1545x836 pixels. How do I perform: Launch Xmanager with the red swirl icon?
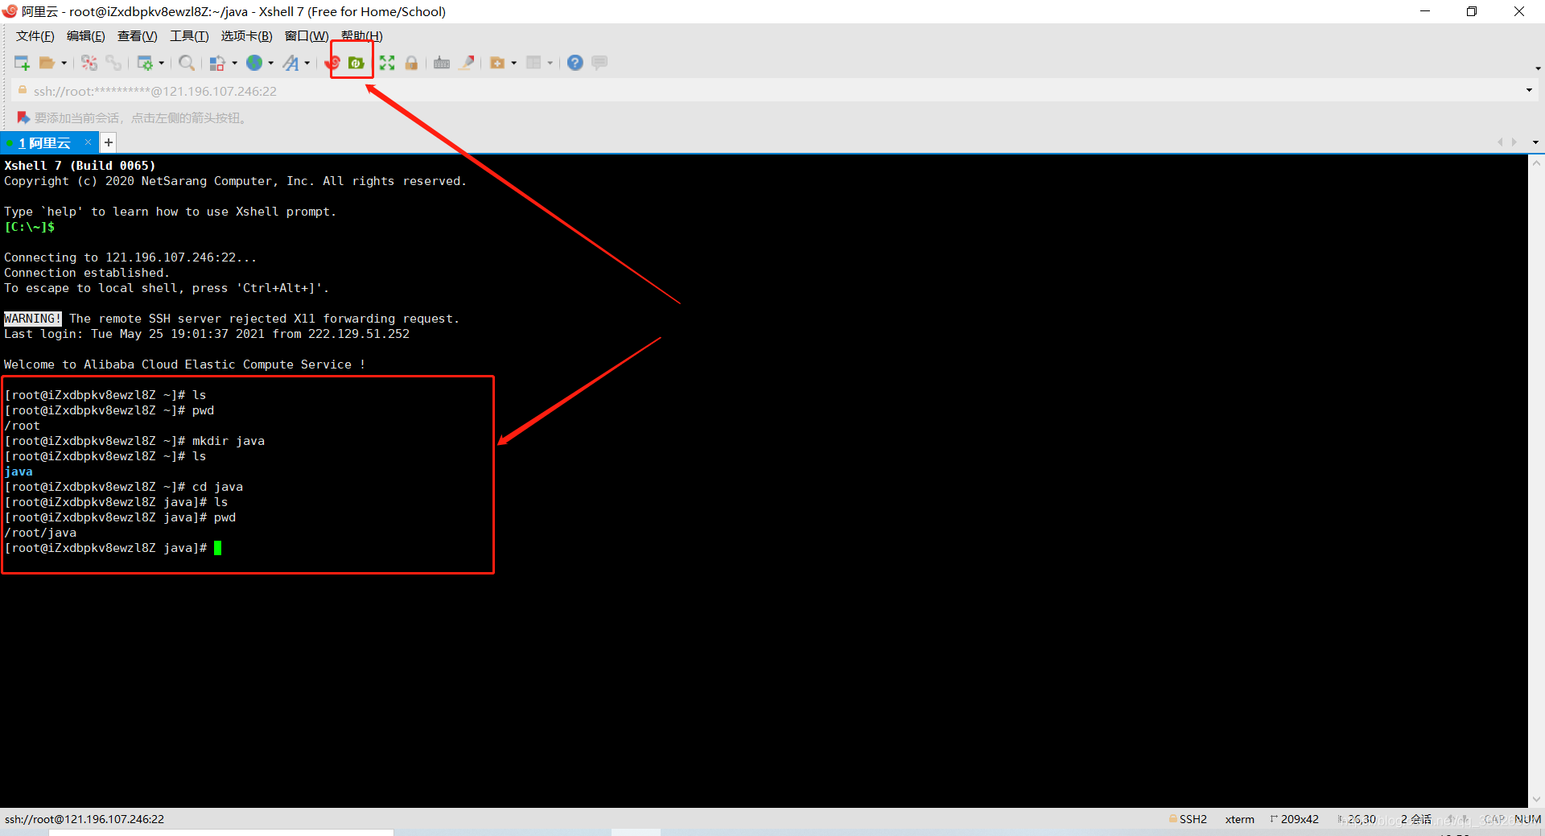[x=332, y=63]
